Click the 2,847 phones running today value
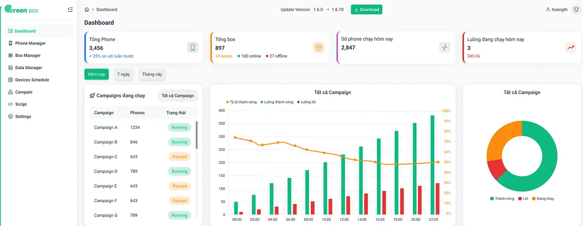The height and width of the screenshot is (226, 583). click(x=348, y=48)
